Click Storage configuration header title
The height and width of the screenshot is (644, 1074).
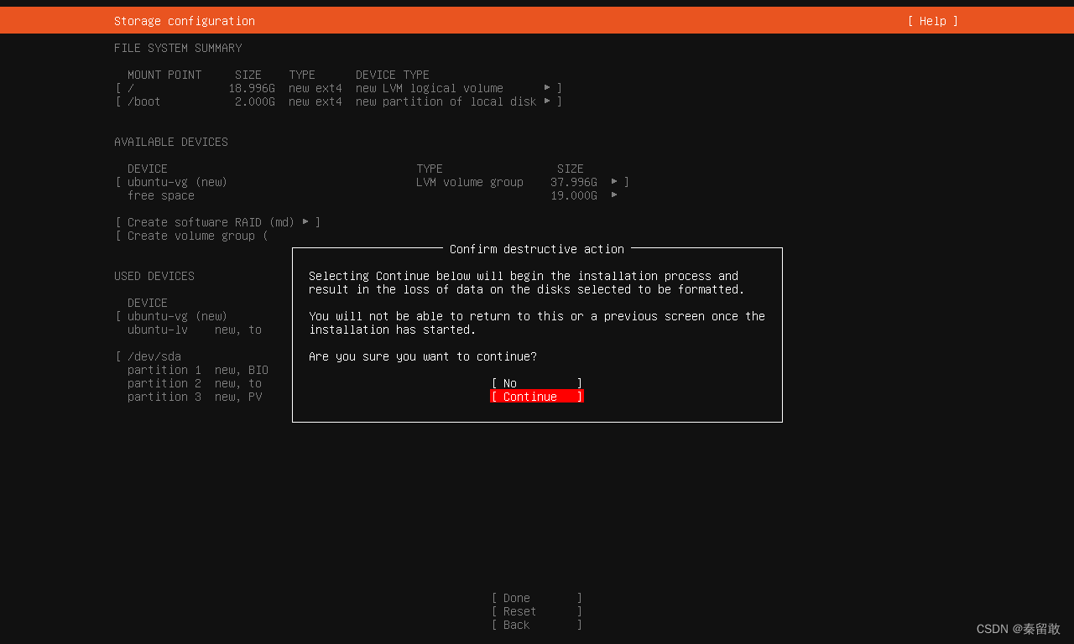click(185, 21)
